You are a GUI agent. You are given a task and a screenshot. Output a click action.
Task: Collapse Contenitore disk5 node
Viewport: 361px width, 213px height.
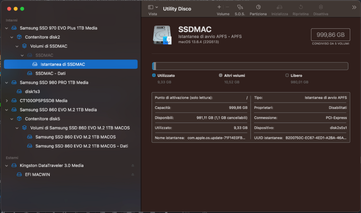(x=12, y=119)
